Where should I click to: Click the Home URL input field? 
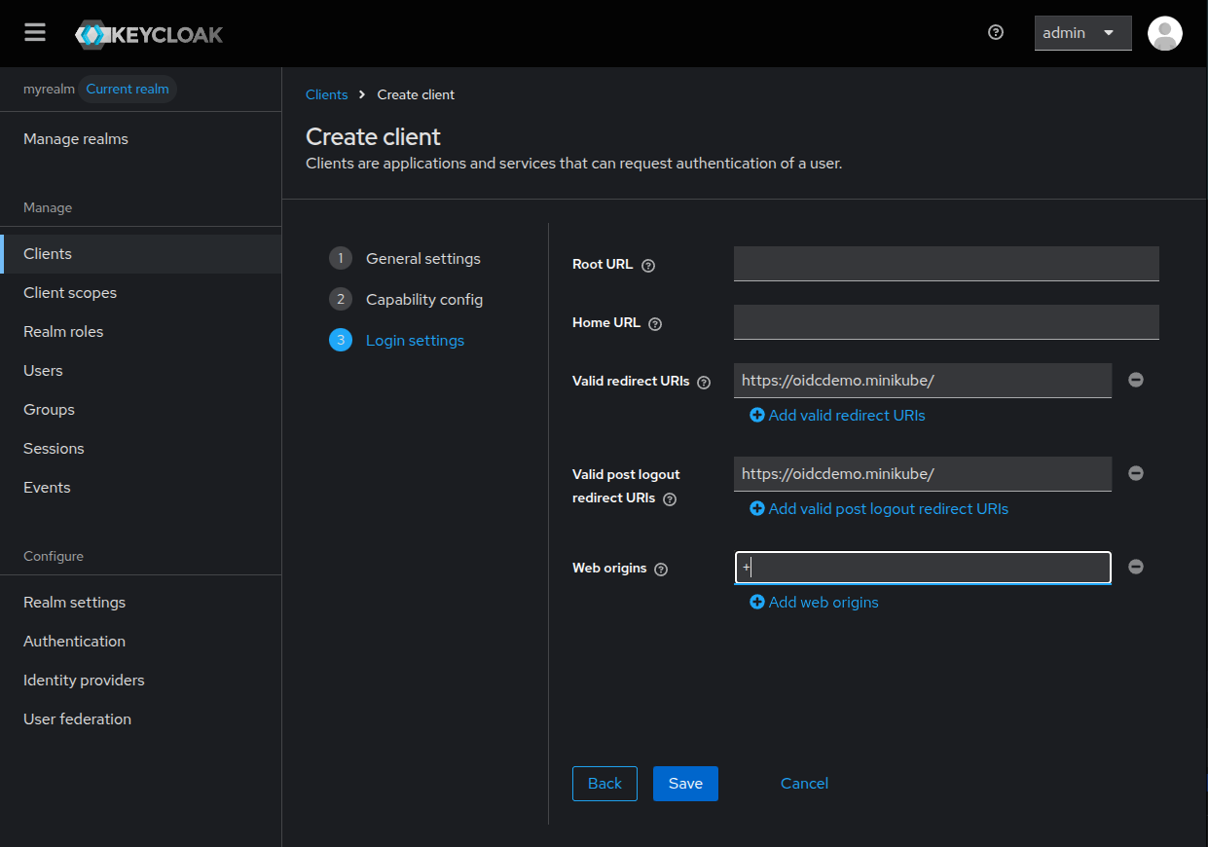946,322
